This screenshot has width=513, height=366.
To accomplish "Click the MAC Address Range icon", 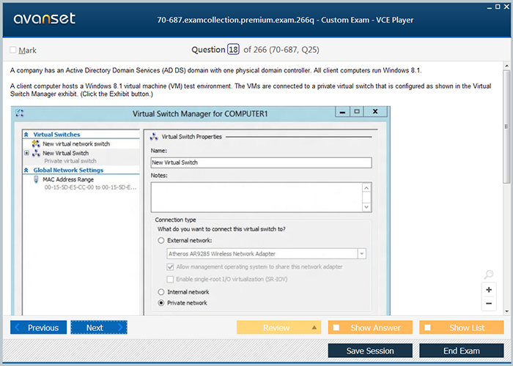I will pyautogui.click(x=36, y=179).
